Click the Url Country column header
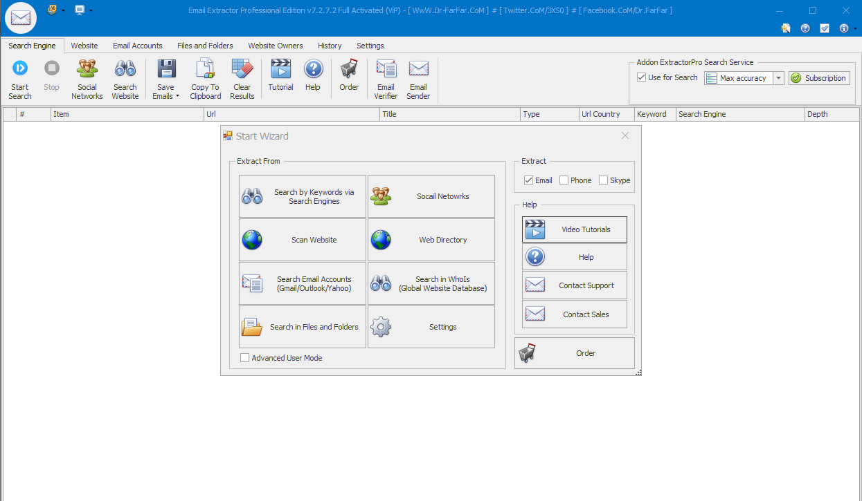Screen dimensions: 862x501 (607, 114)
